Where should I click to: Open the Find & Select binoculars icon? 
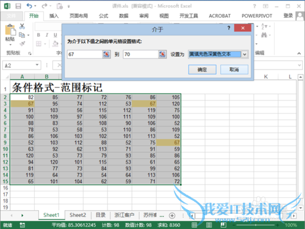click(x=264, y=35)
